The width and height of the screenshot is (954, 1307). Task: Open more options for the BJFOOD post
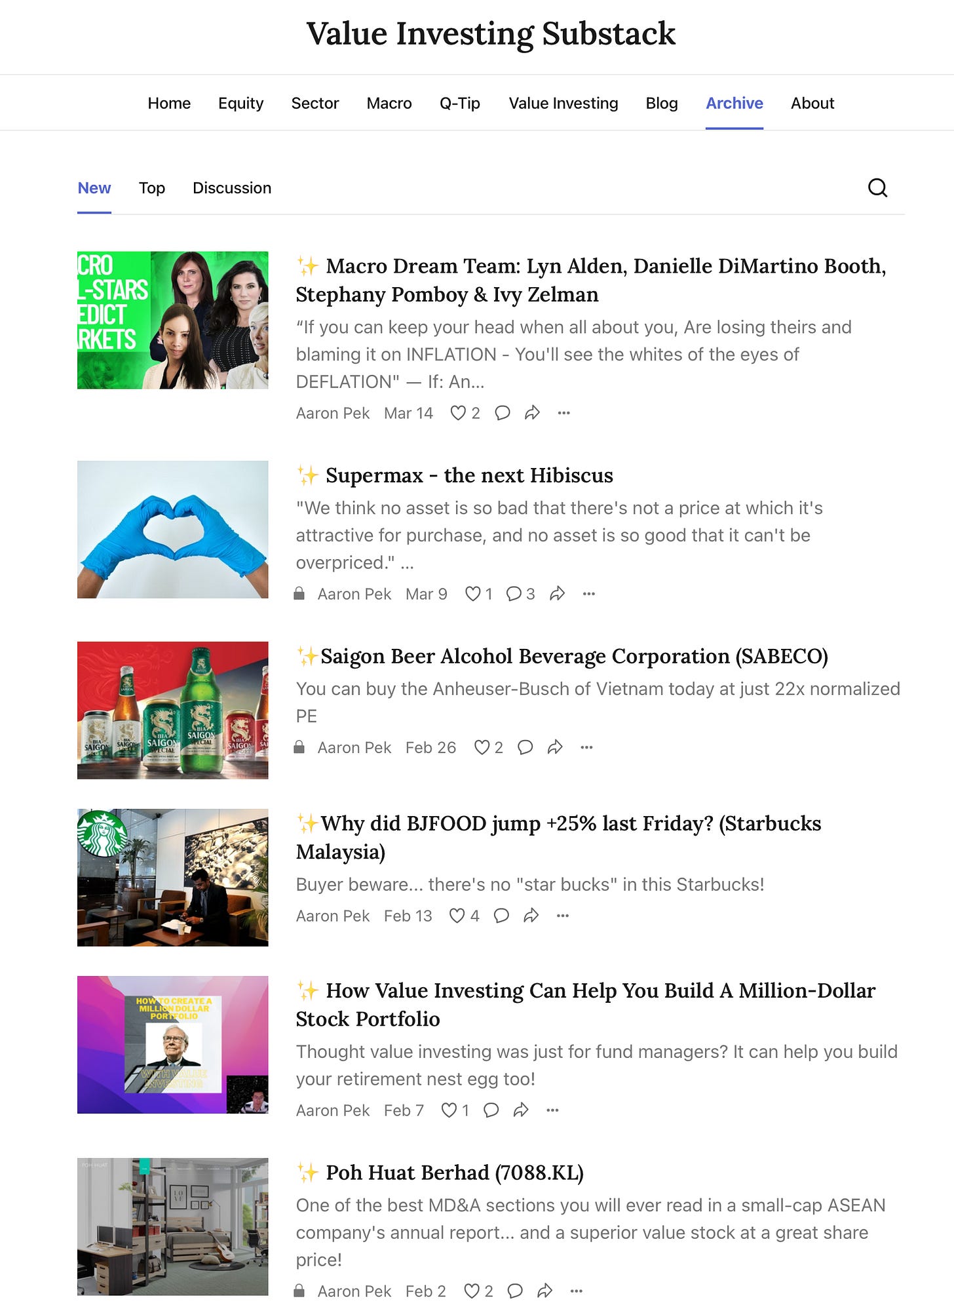563,916
